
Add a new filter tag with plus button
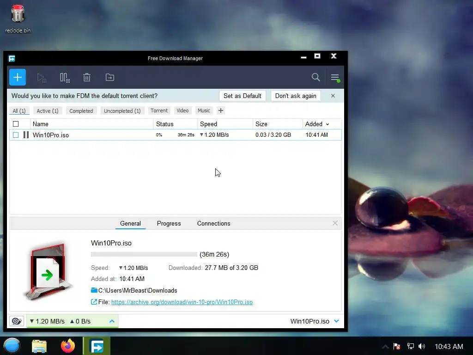221,110
